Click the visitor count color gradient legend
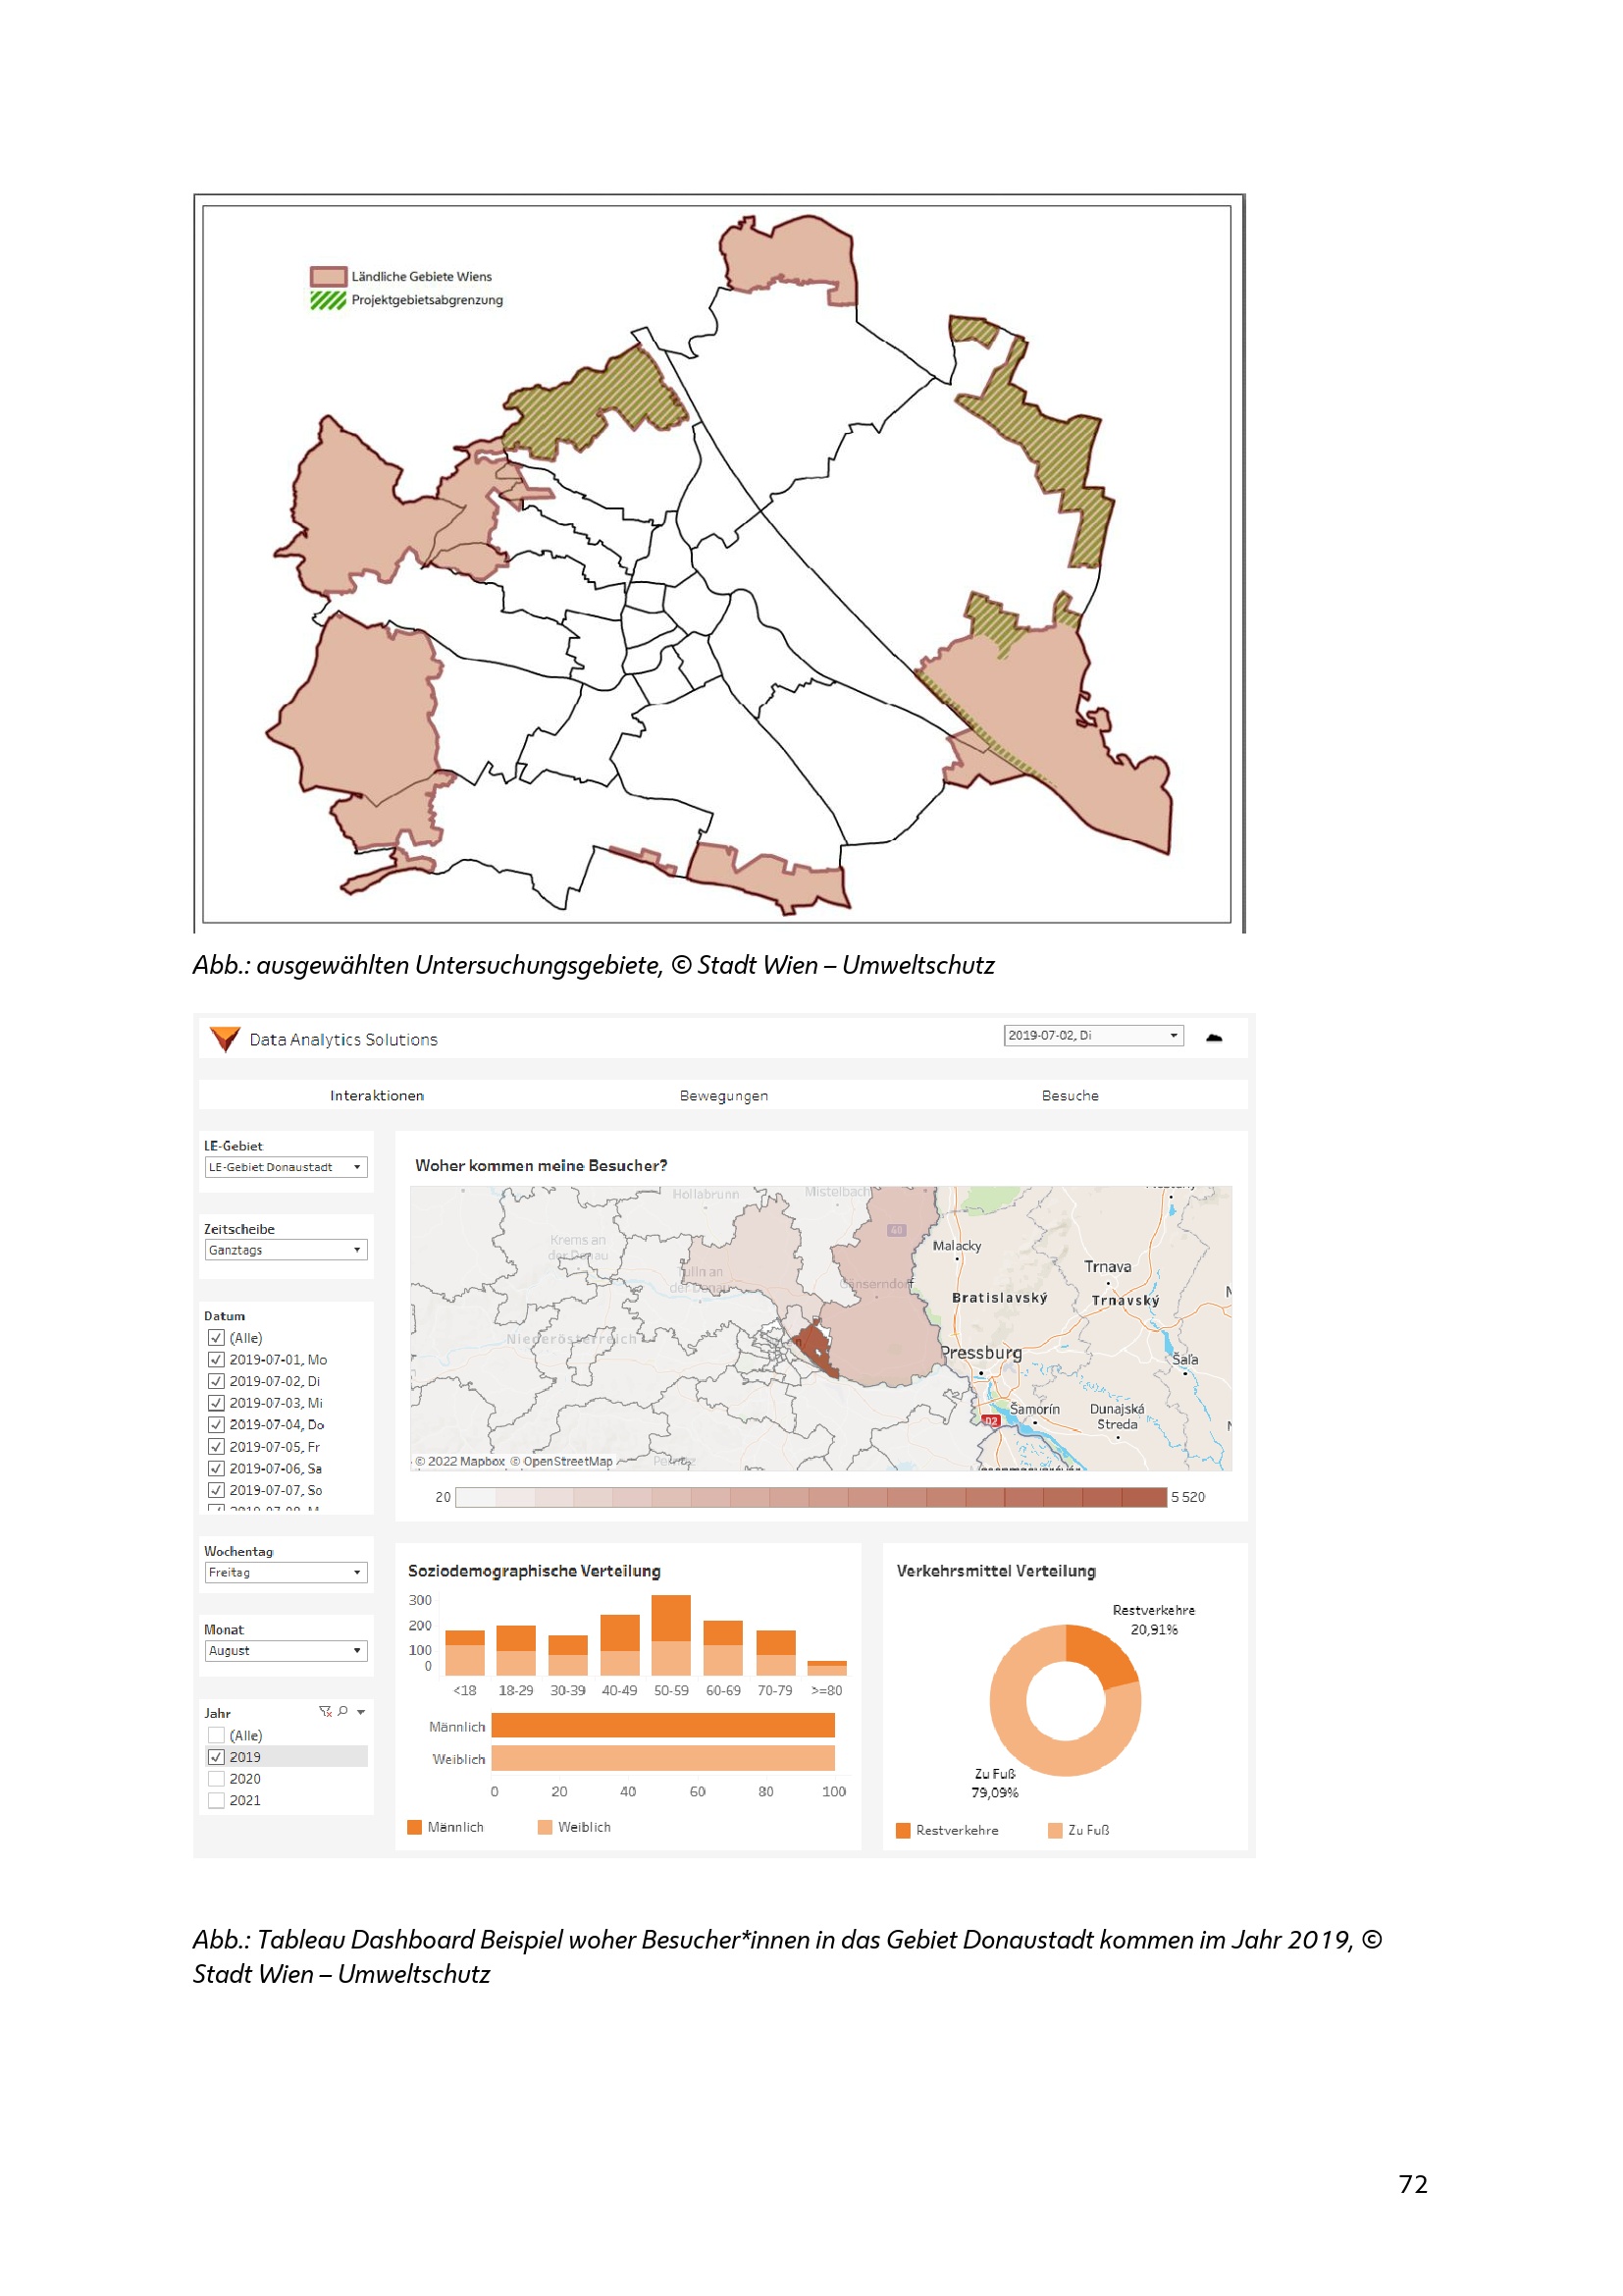1623x2296 pixels. 811,1497
